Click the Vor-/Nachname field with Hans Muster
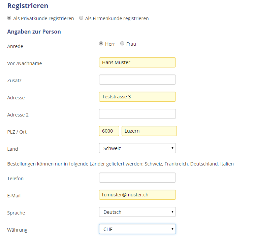 coord(137,62)
